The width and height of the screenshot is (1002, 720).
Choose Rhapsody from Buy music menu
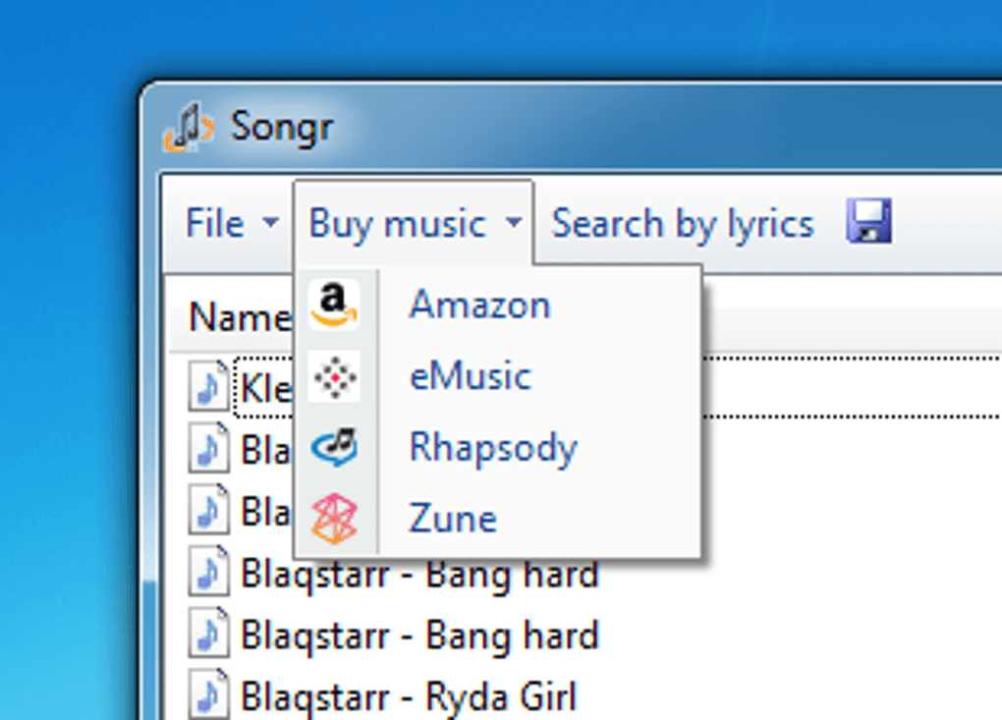(498, 447)
